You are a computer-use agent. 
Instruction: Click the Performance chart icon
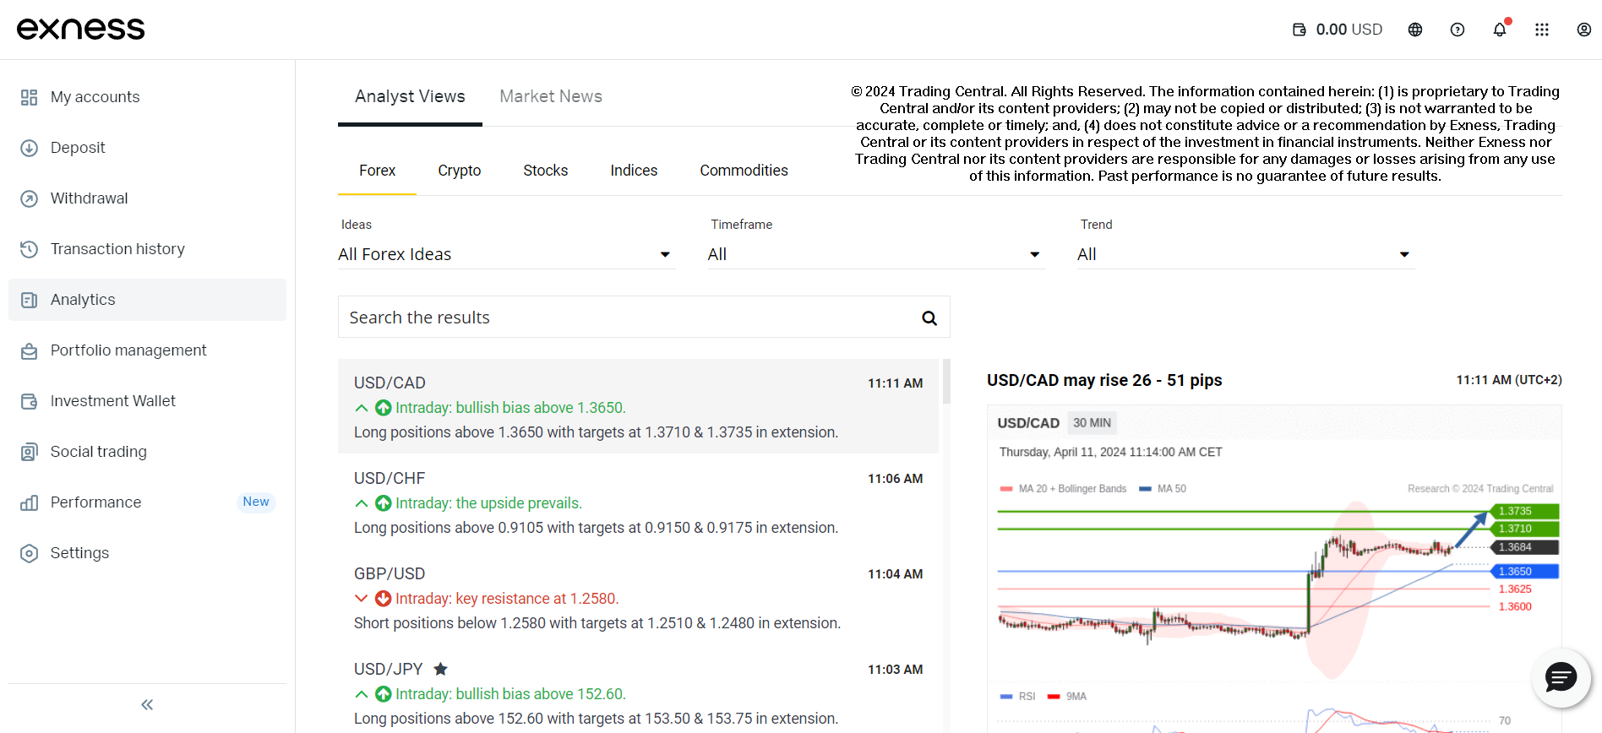30,502
